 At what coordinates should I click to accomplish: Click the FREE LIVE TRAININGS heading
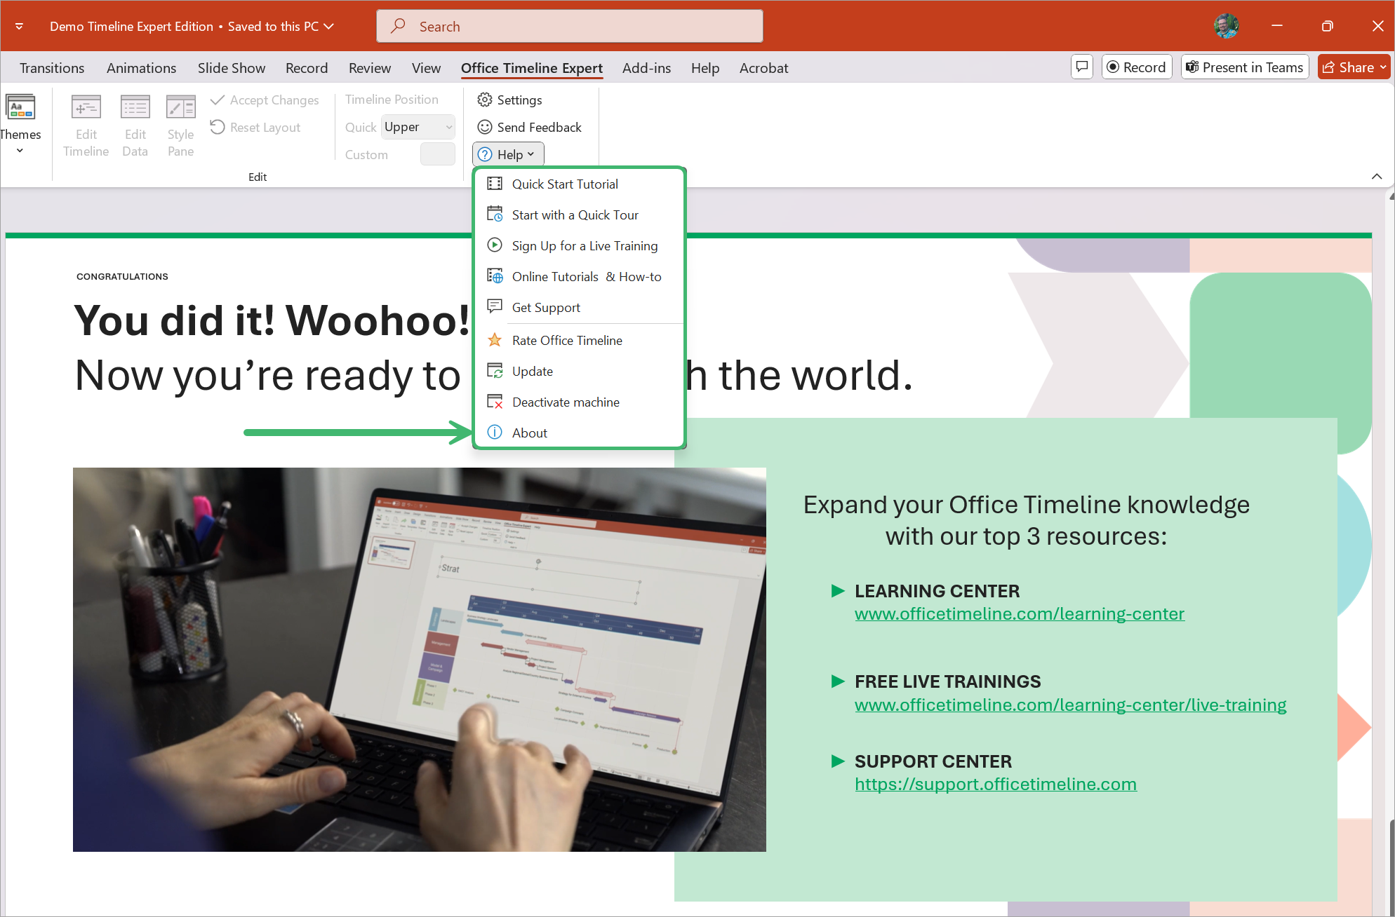click(947, 682)
